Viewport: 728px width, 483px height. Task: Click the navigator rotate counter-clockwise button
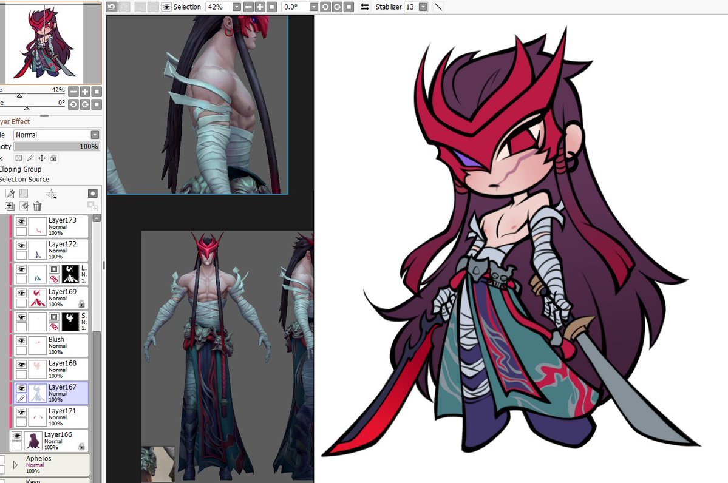click(x=73, y=104)
